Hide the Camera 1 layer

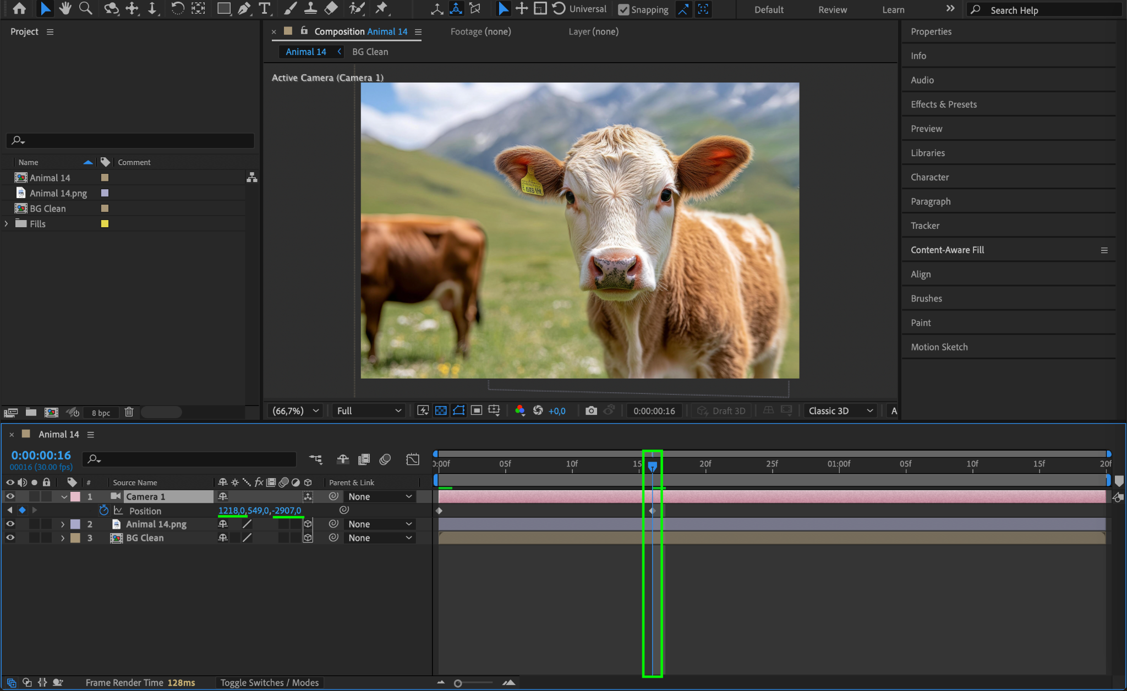(x=10, y=496)
